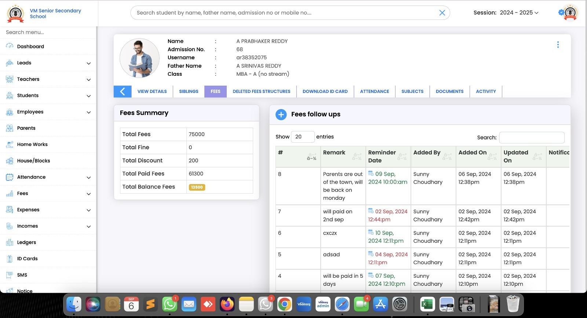Viewport: 587px width, 318px height.
Task: Open the Download ID Card tab
Action: pos(325,91)
